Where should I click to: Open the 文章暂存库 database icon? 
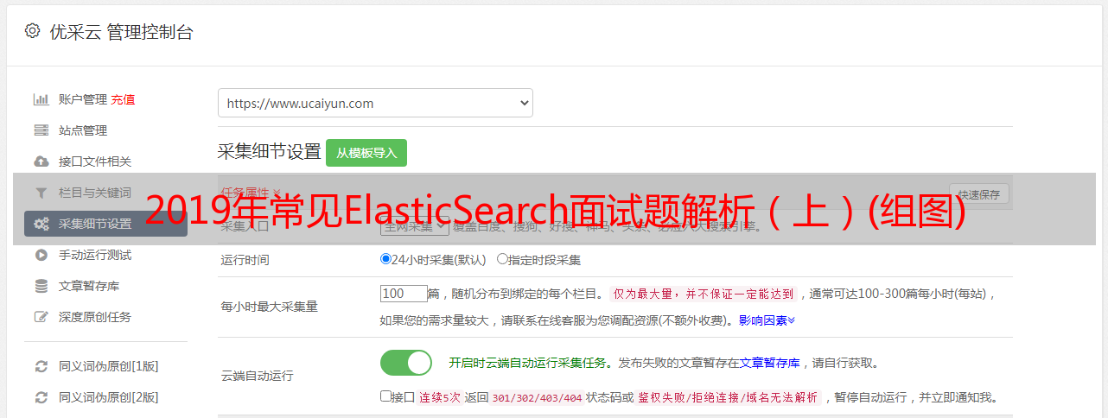click(41, 286)
